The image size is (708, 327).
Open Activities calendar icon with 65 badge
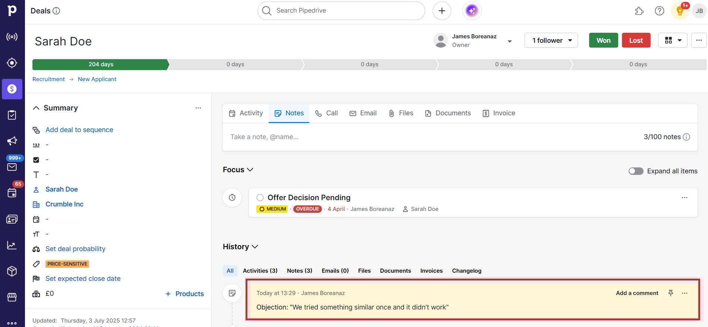point(12,192)
